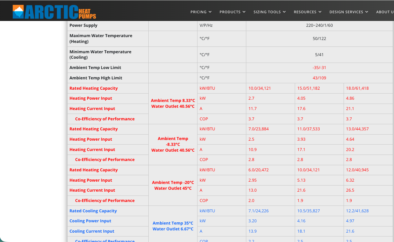This screenshot has height=242, width=394.
Task: Click the 20.2 heating current value
Action: 350,150
